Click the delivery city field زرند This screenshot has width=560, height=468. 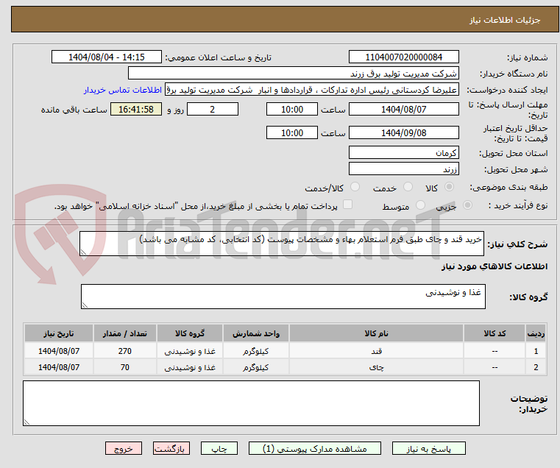pyautogui.click(x=404, y=169)
